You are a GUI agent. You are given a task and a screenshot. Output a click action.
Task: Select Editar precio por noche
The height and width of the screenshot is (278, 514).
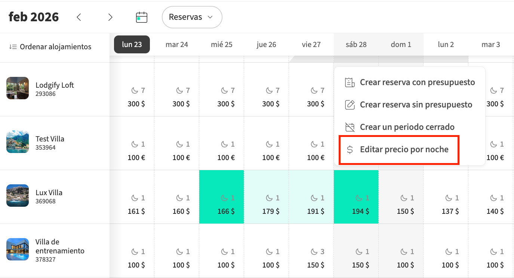404,150
